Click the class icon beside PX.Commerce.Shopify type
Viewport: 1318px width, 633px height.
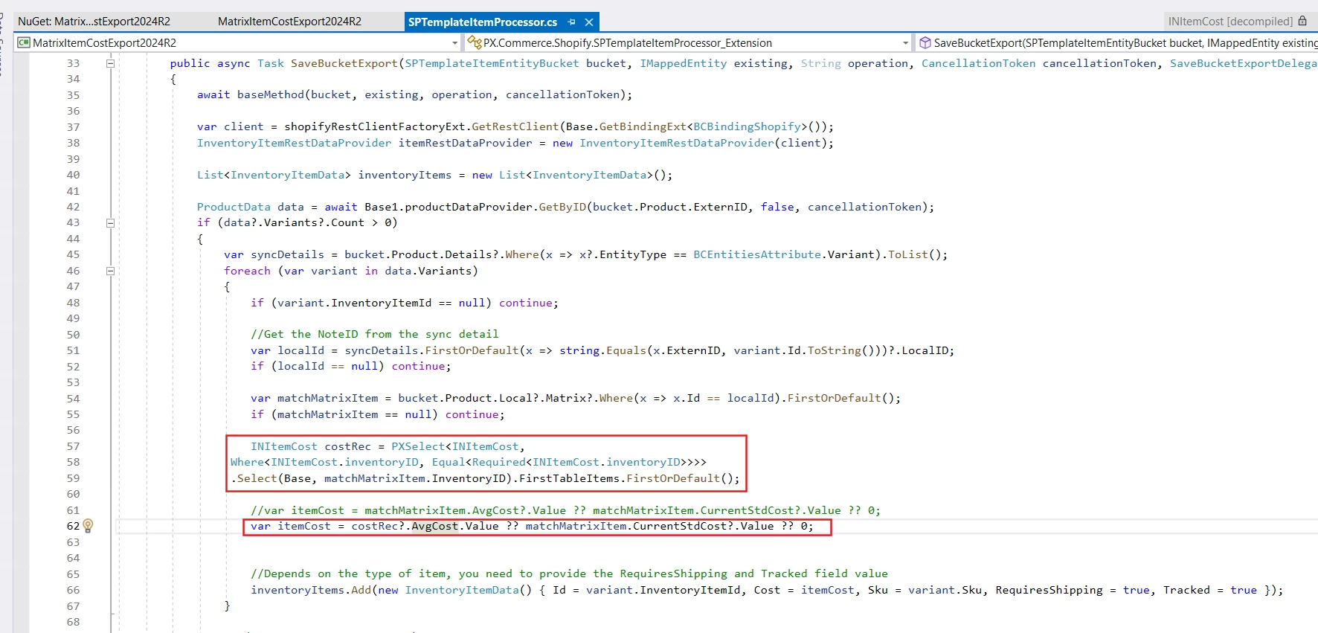point(475,42)
